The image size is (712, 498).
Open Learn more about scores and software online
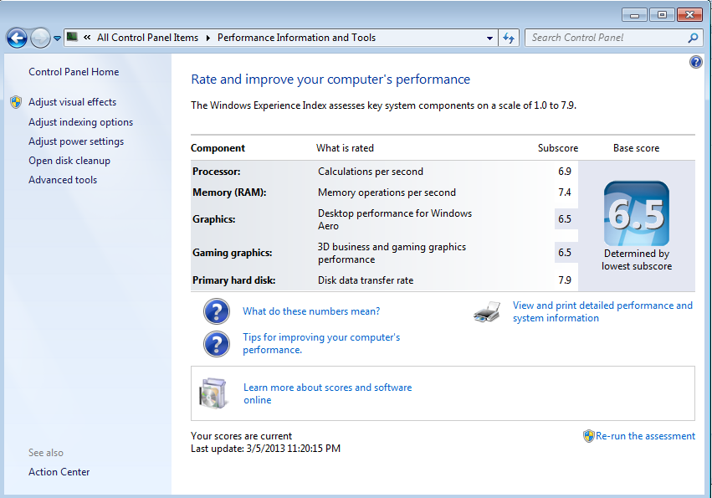(327, 393)
